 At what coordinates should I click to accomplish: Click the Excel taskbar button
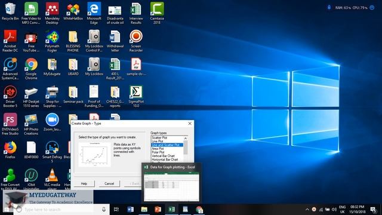click(171, 210)
